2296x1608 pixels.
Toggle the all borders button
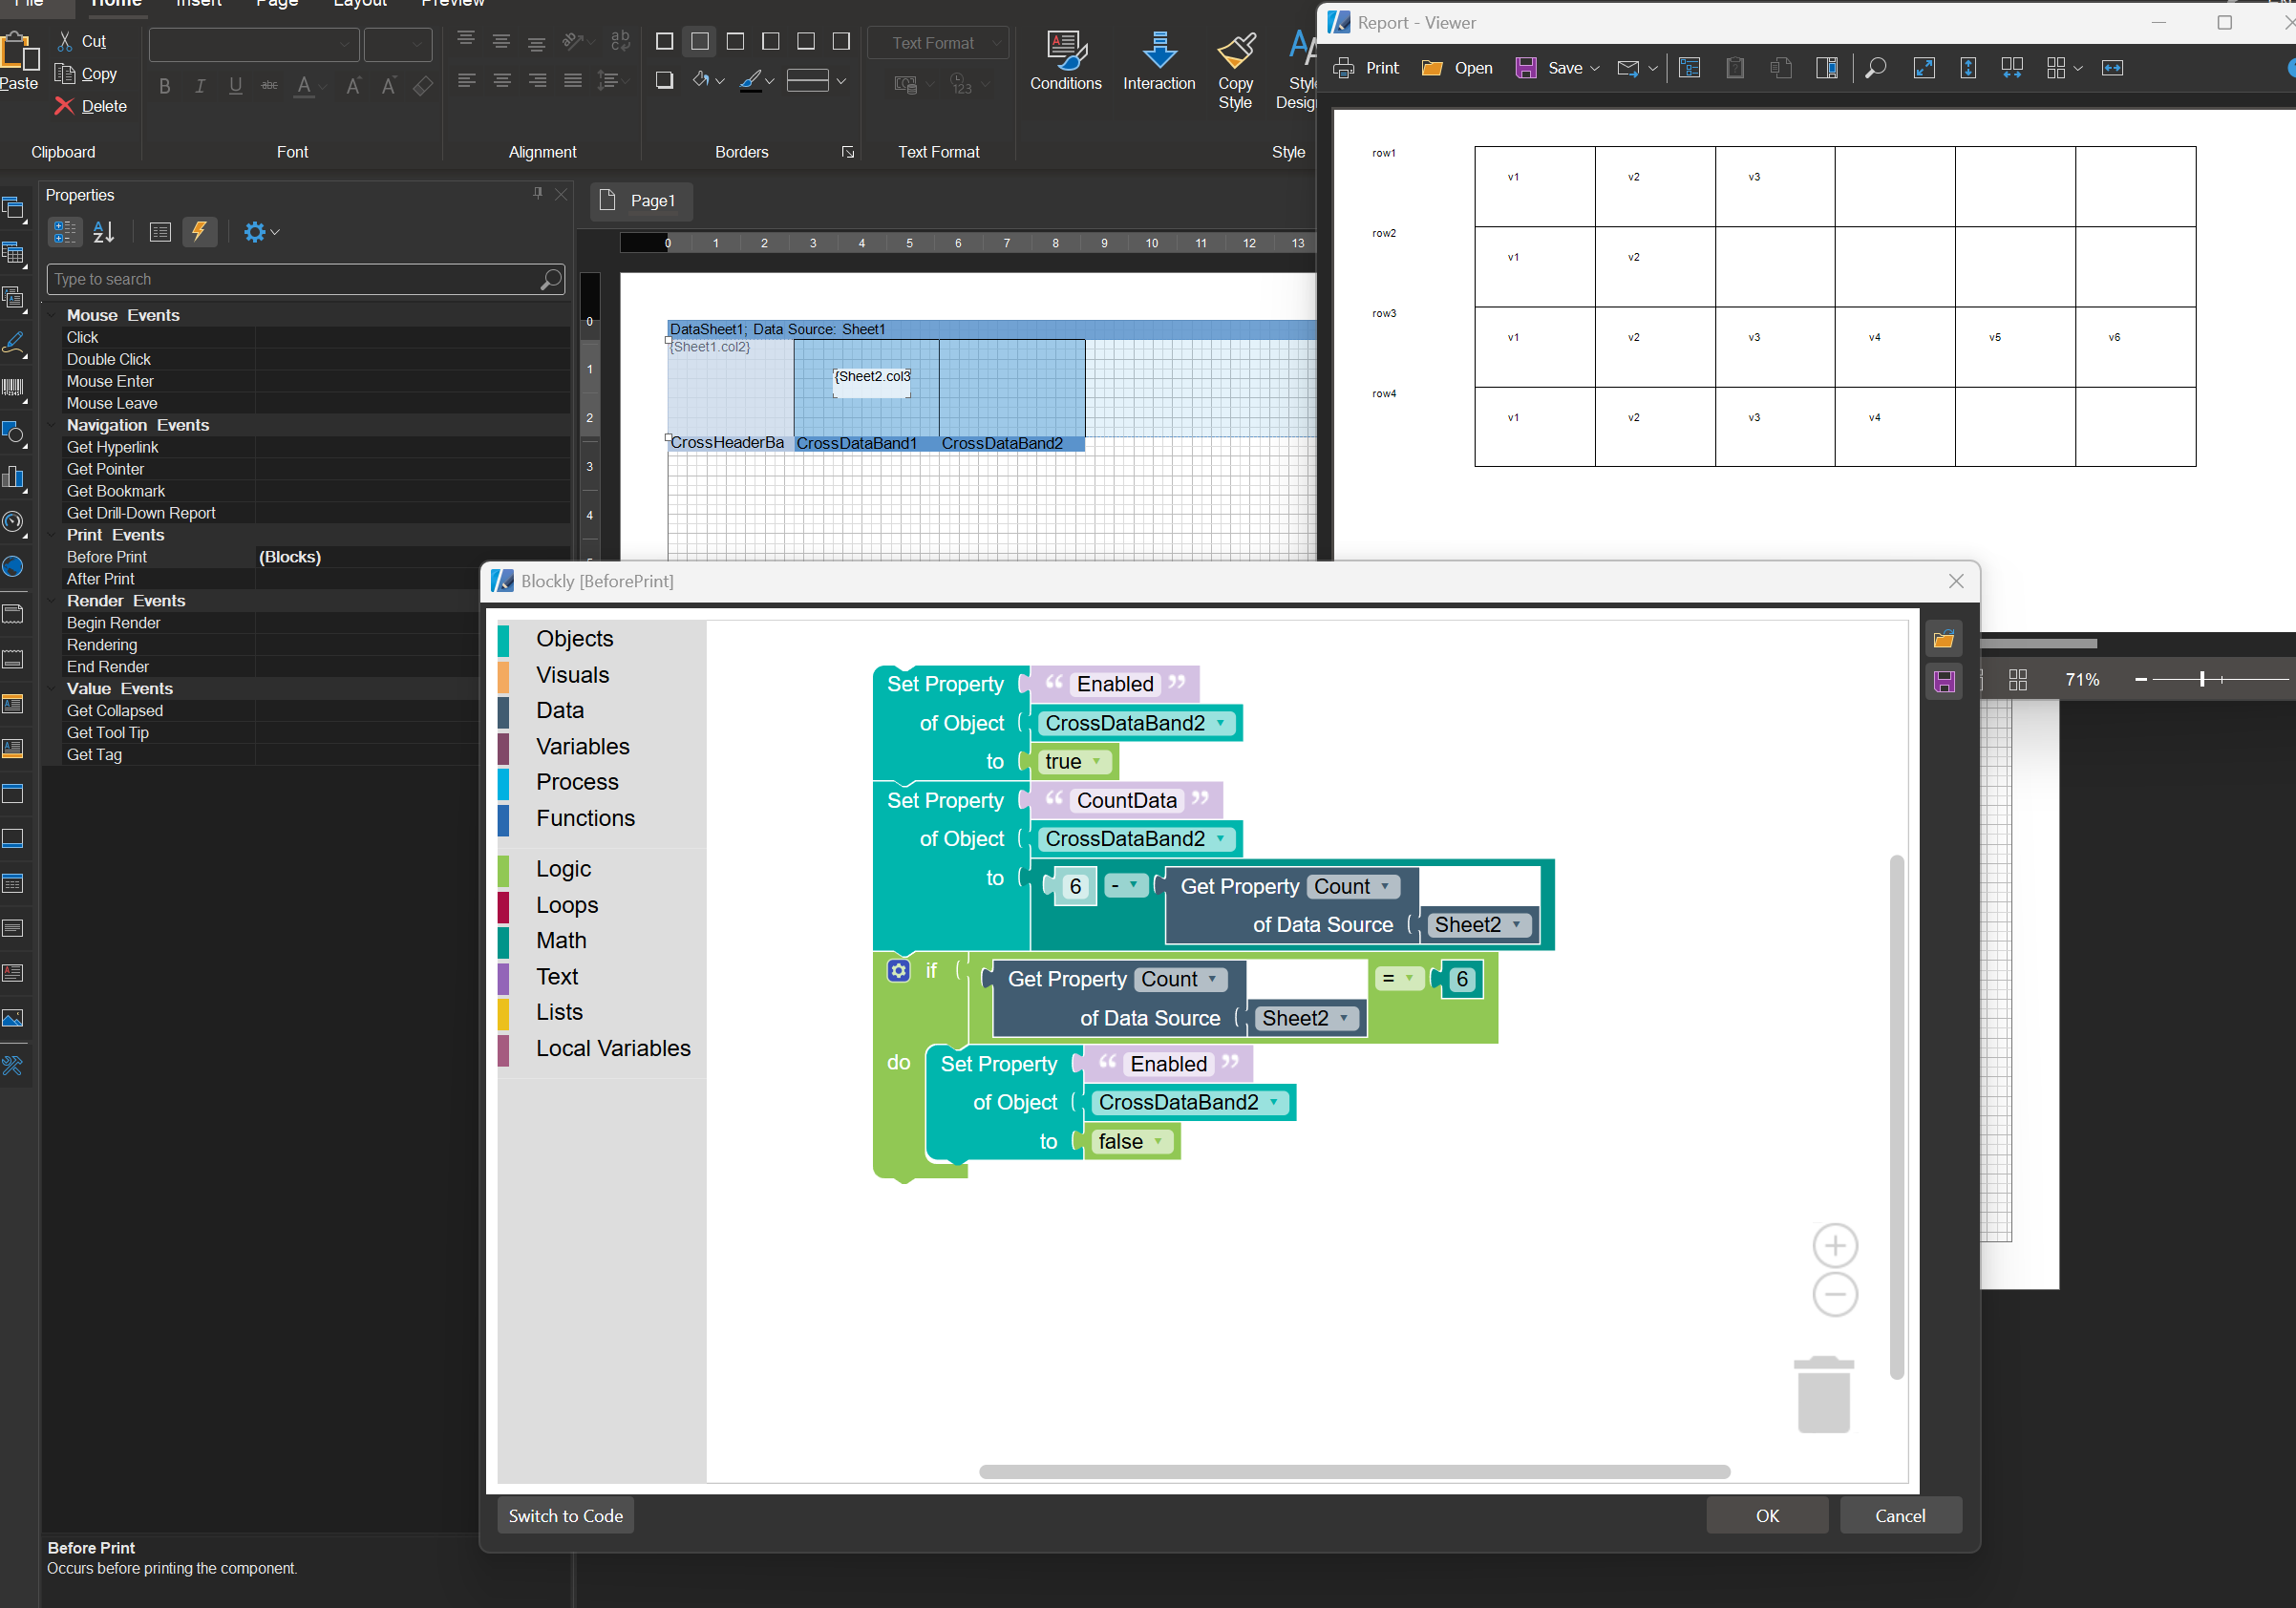click(664, 41)
